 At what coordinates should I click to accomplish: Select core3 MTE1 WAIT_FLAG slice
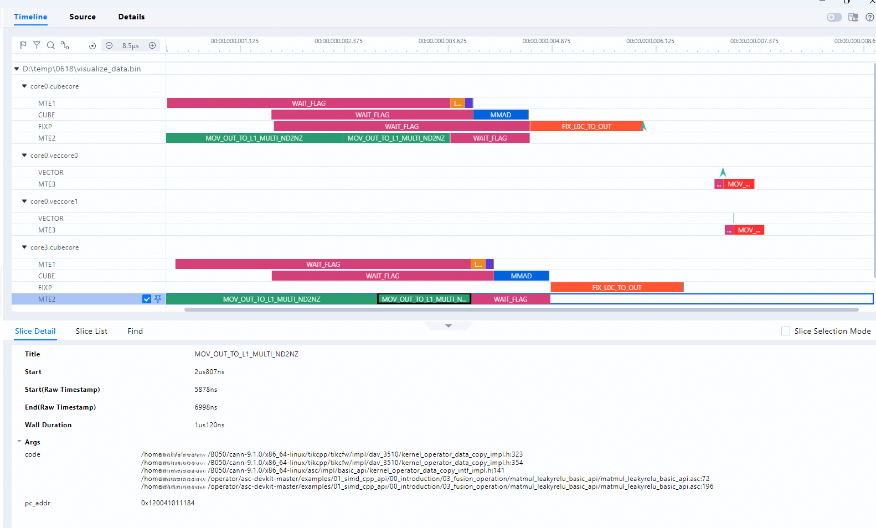click(x=323, y=264)
